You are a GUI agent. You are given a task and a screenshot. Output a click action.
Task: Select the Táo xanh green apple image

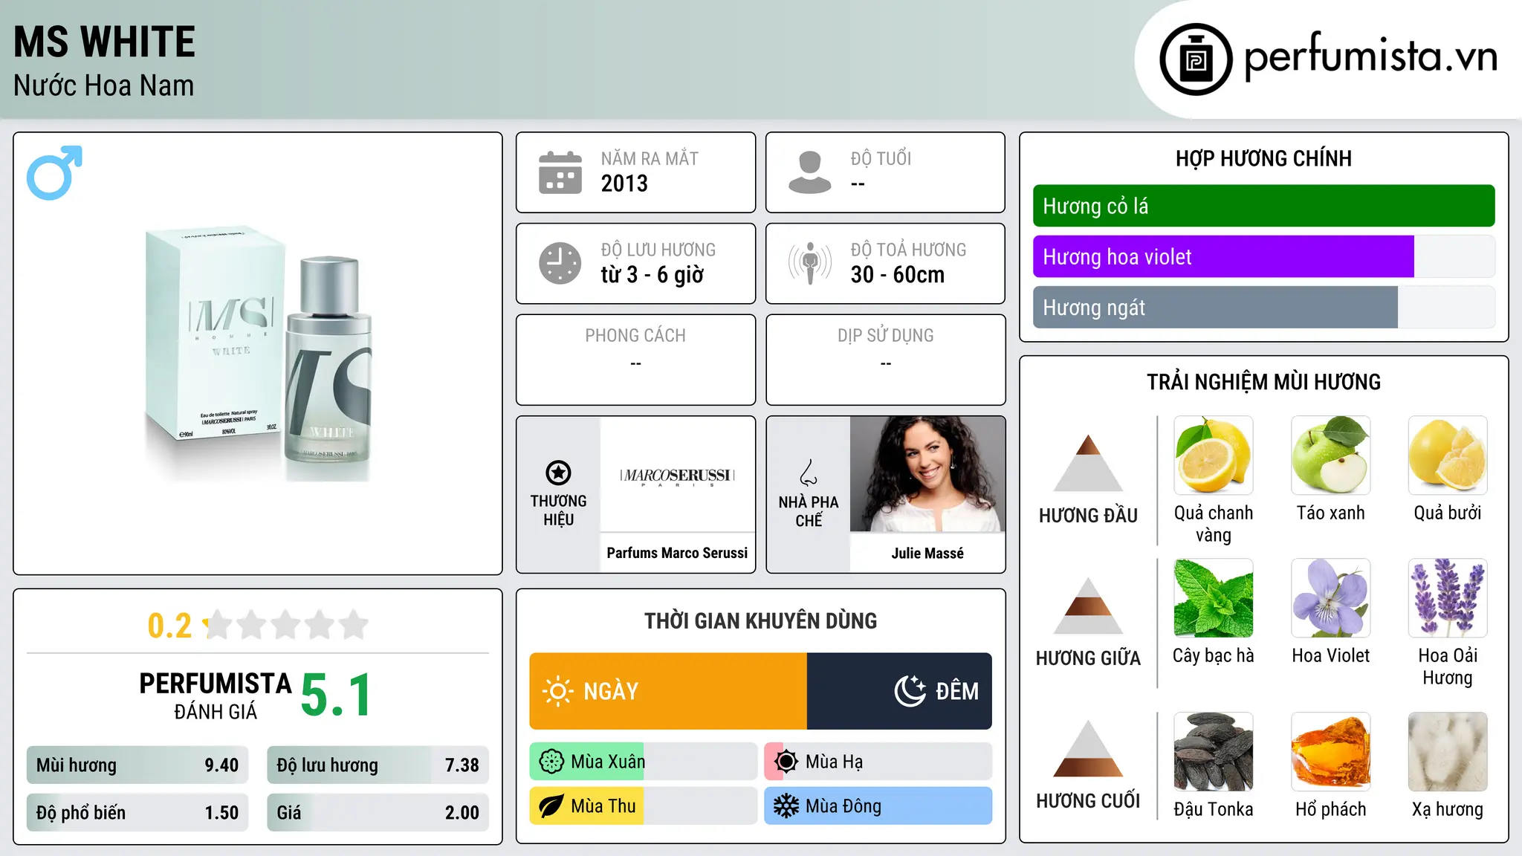1331,455
